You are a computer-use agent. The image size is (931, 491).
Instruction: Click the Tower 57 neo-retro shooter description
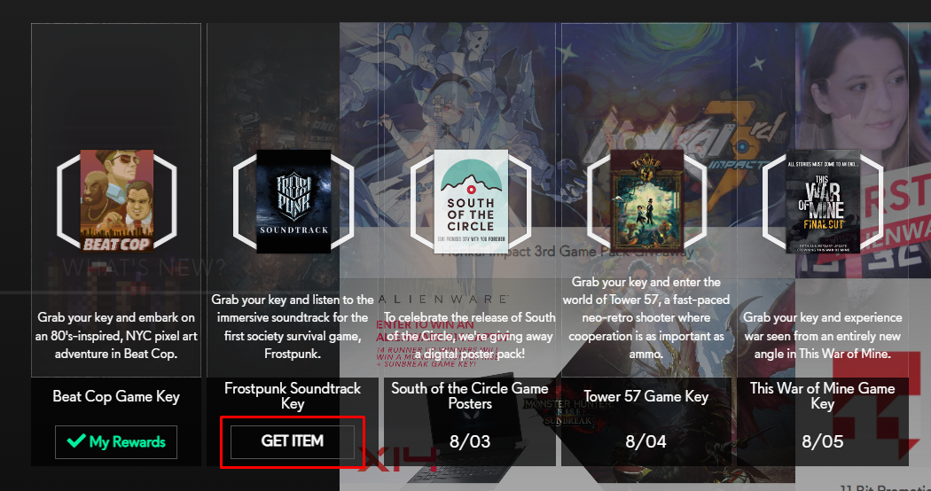646,317
